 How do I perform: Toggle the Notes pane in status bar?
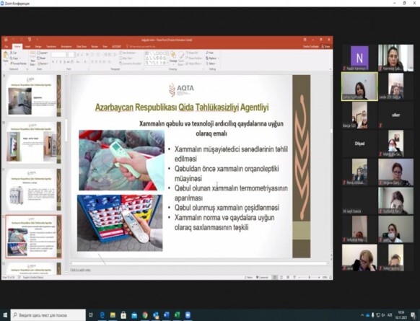pos(248,278)
